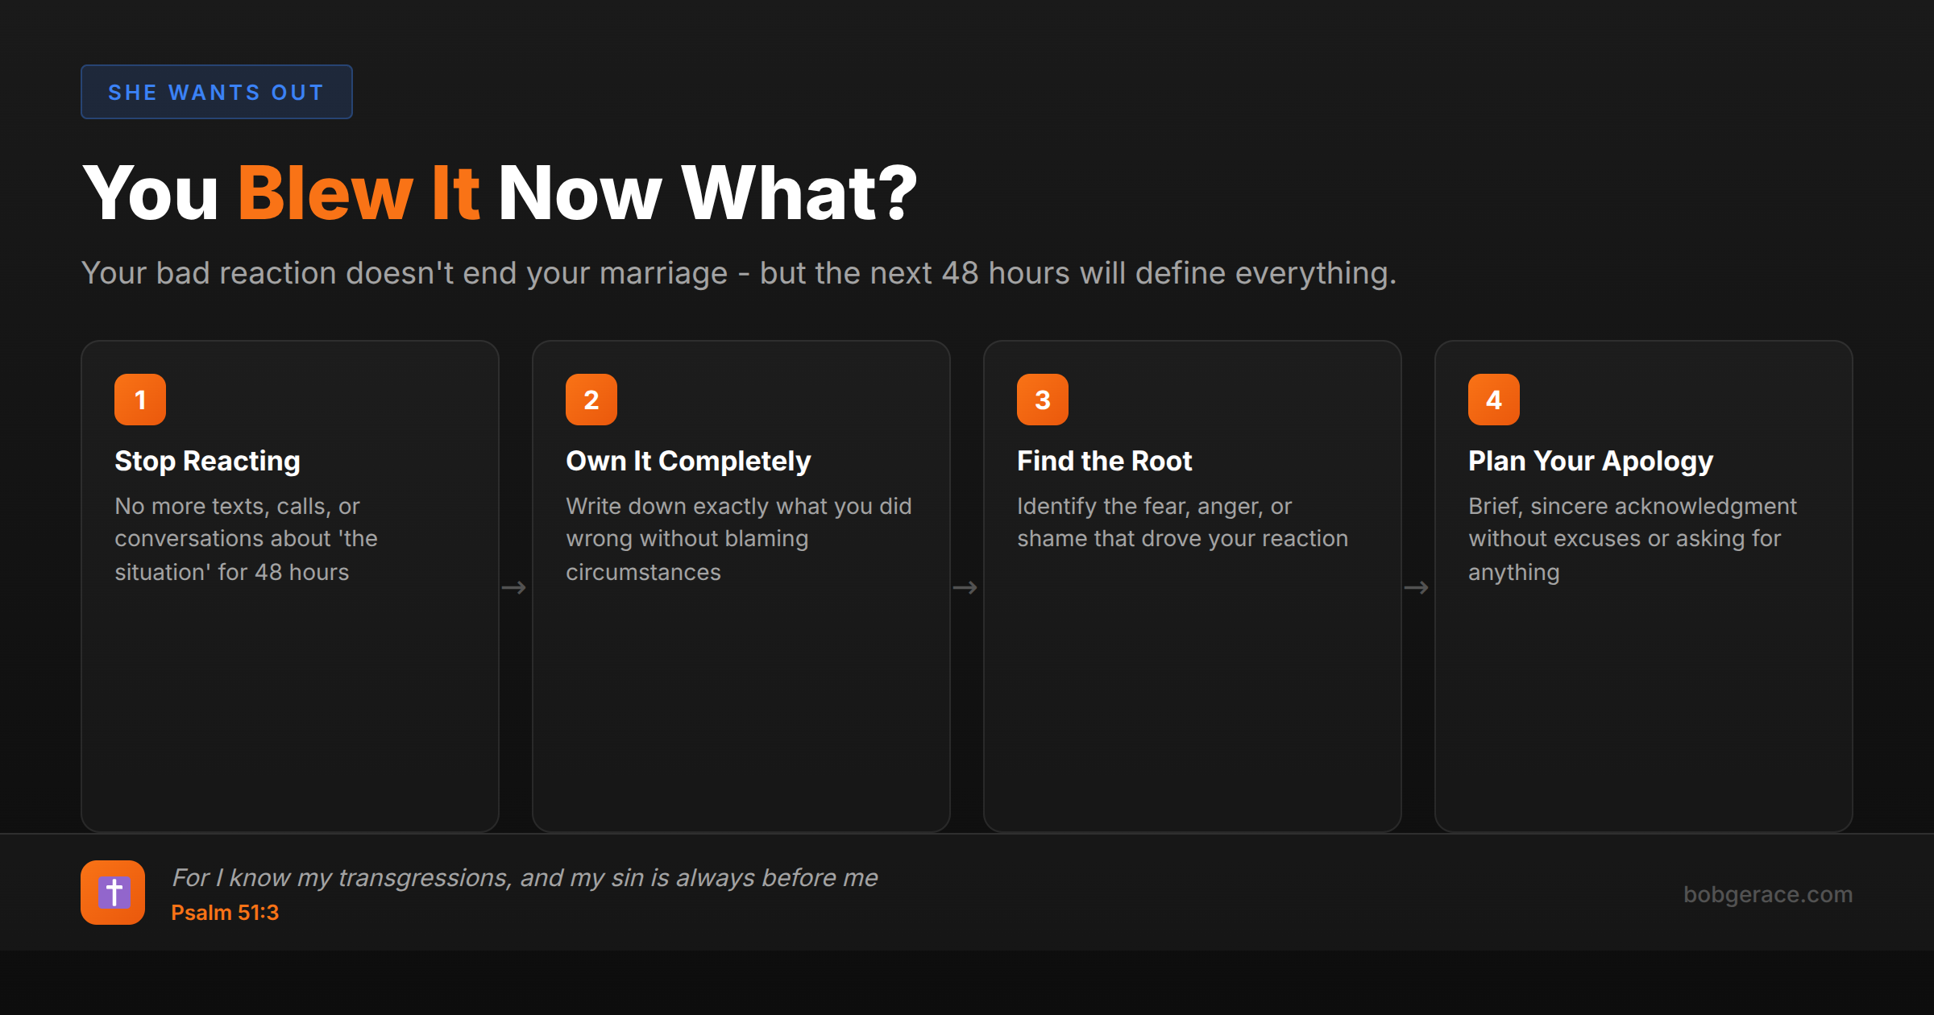
Task: Select the Own It Completely heading
Action: (688, 461)
